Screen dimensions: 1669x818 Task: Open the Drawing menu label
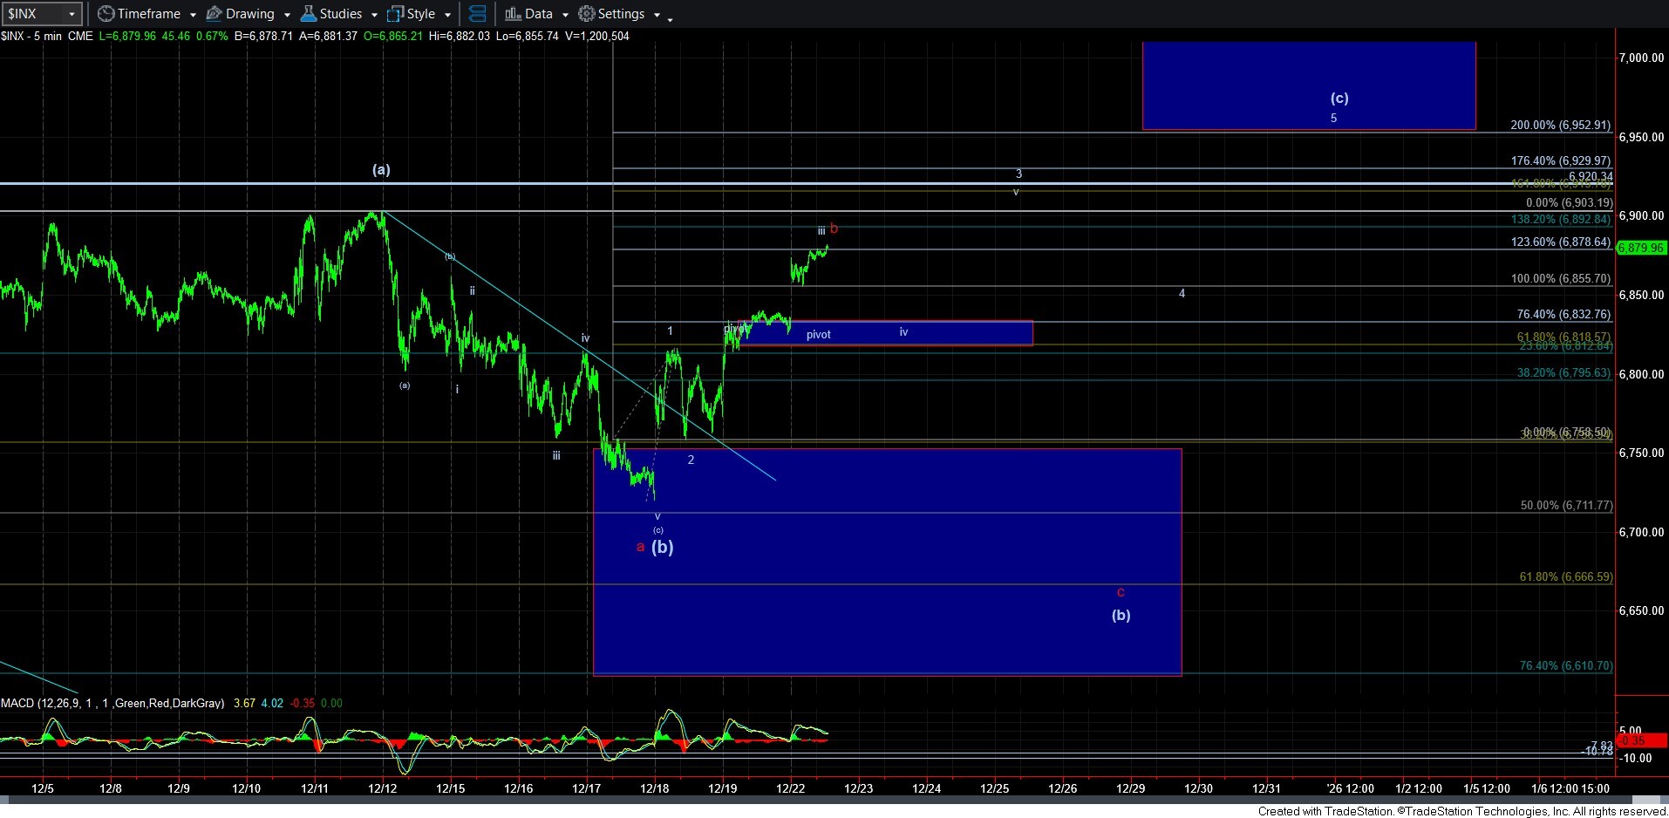pyautogui.click(x=249, y=14)
